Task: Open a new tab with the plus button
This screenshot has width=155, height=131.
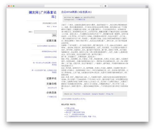Action: (147, 7)
